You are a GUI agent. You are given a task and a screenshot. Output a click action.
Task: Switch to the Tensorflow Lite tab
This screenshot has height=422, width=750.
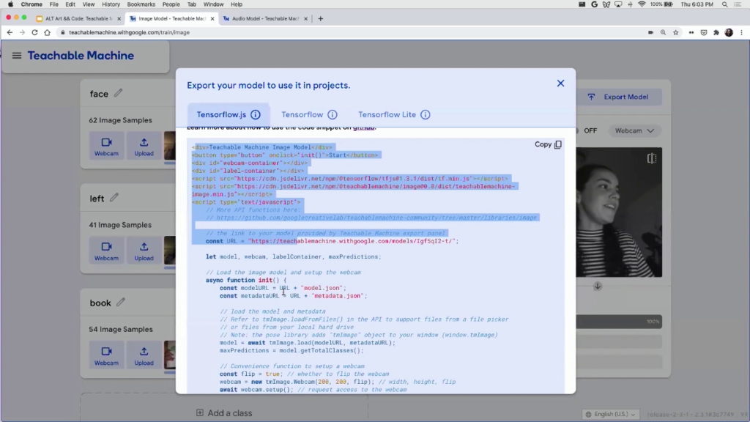394,115
